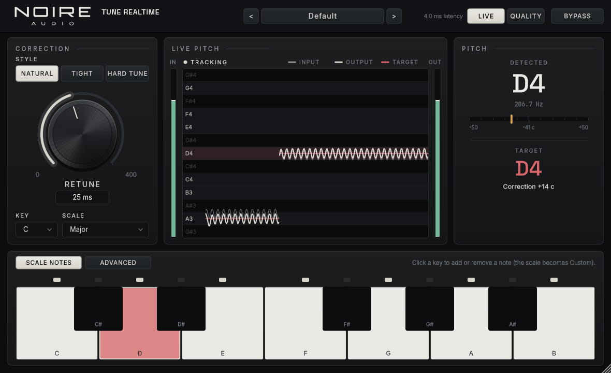Click the window resize grip corner
Viewport: 611px width, 373px height.
[606, 369]
